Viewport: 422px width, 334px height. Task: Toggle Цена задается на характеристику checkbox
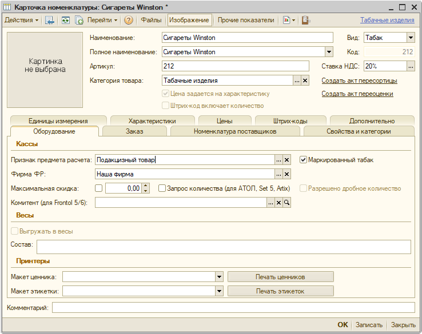165,94
